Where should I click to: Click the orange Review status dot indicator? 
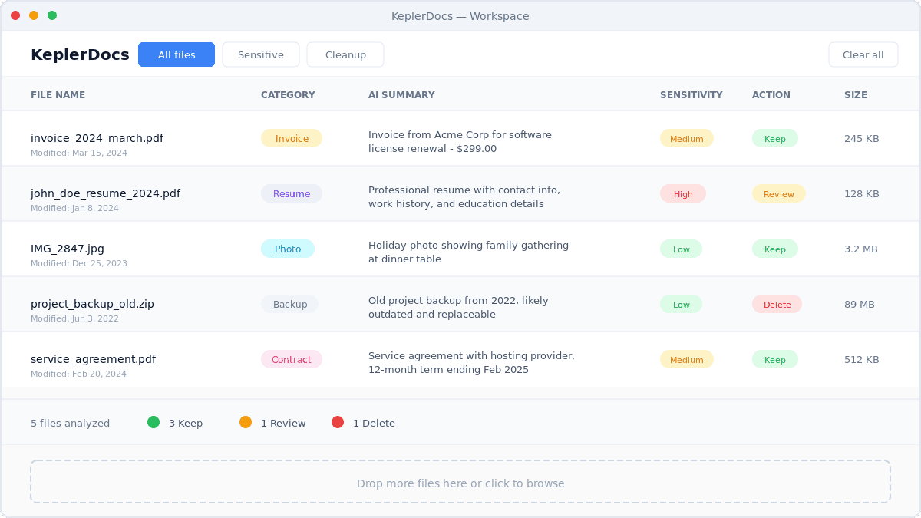[246, 423]
